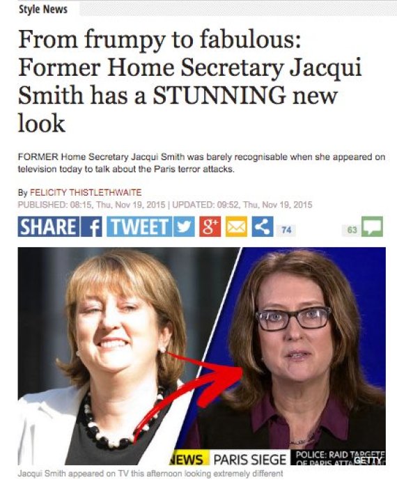Click the share count 74 badge
The width and height of the screenshot is (397, 484).
point(286,230)
